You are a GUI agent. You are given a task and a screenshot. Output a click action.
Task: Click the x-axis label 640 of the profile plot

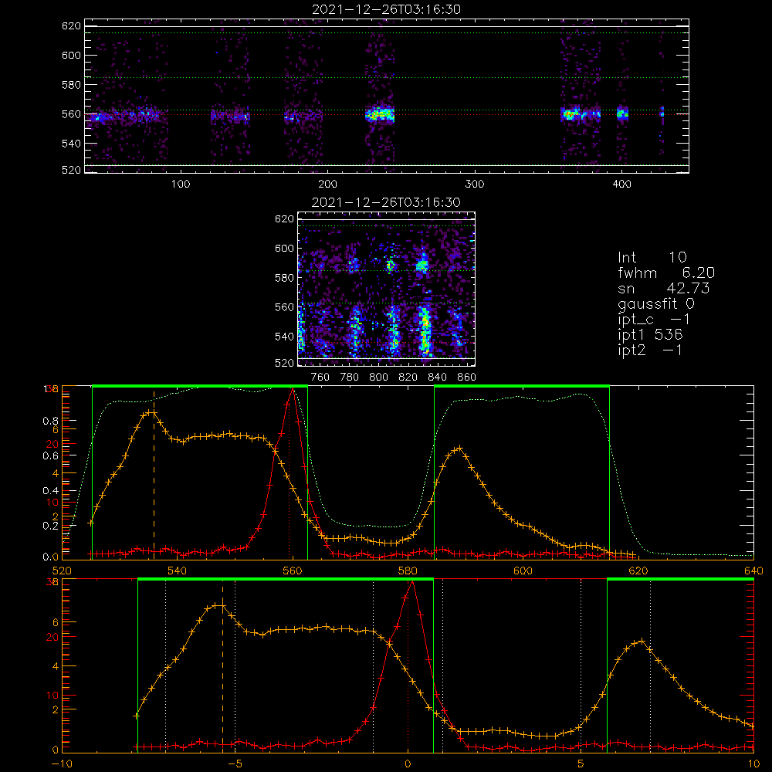point(753,571)
